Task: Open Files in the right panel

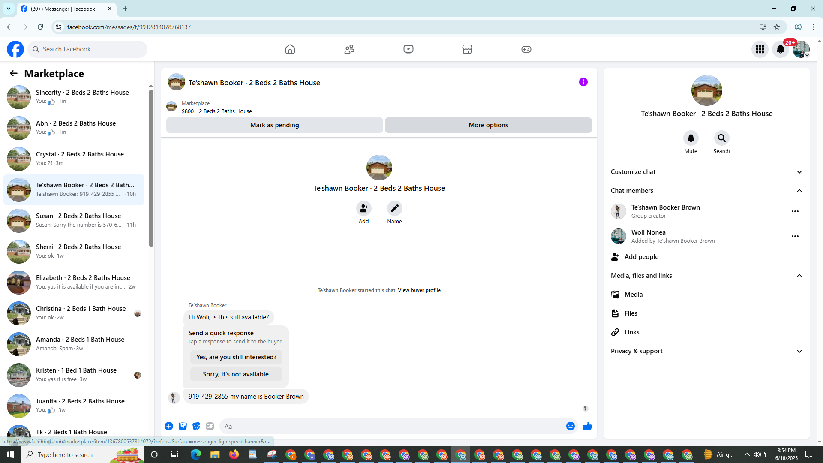Action: pos(706,313)
